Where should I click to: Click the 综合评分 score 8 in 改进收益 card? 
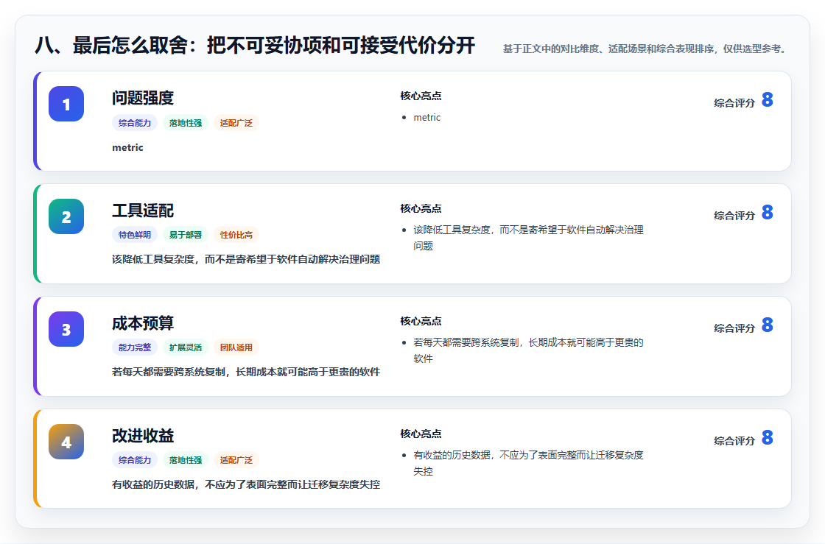(767, 437)
